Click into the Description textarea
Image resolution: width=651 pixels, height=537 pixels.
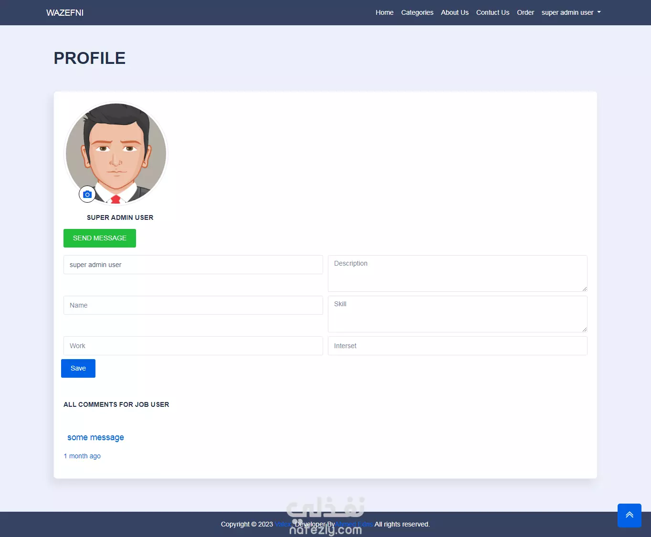point(458,273)
